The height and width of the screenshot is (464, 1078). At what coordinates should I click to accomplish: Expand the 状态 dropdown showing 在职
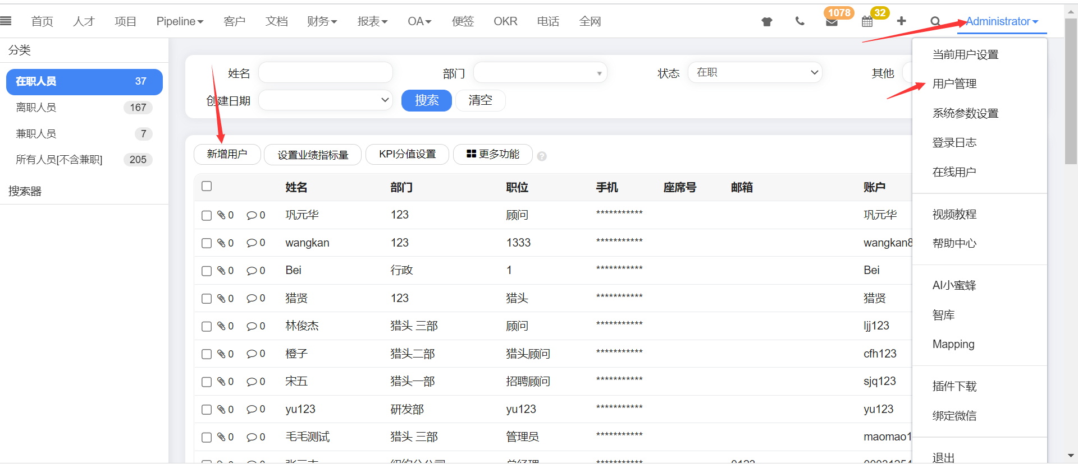pyautogui.click(x=755, y=73)
